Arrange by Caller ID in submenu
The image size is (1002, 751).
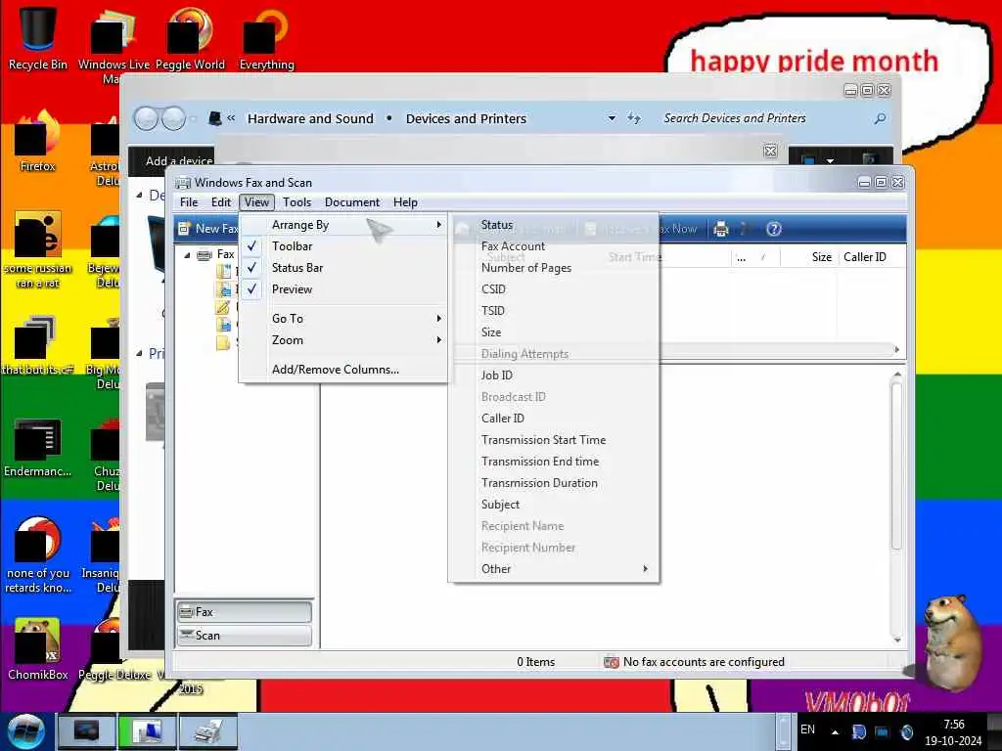[554, 419]
